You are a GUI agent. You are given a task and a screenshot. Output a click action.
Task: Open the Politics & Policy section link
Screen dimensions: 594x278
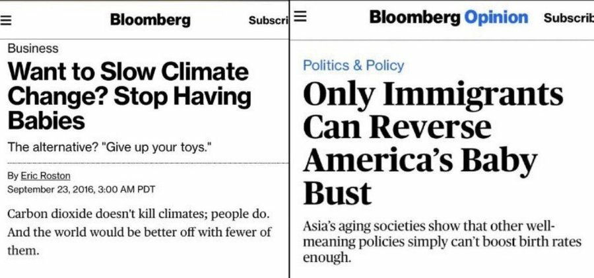coord(354,65)
